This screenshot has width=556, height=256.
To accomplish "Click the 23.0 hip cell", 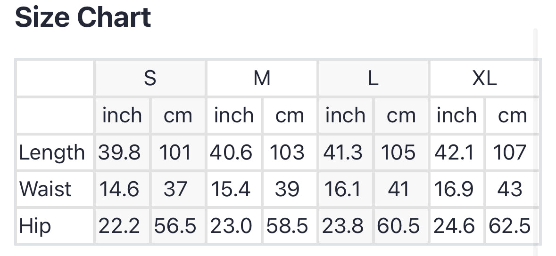I will click(231, 226).
